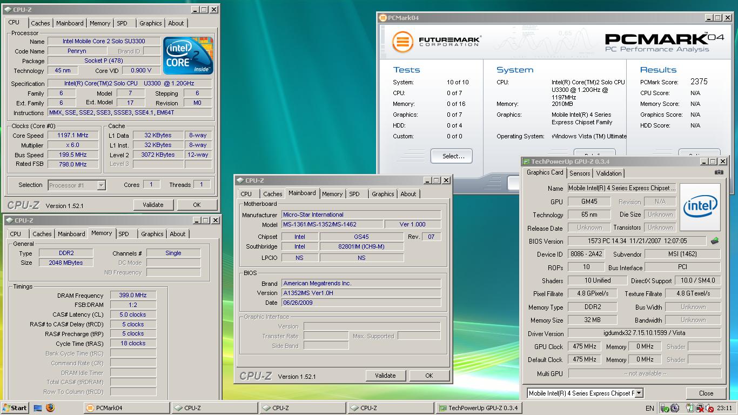
Task: Click the muted volume tray icon
Action: pyautogui.click(x=709, y=408)
